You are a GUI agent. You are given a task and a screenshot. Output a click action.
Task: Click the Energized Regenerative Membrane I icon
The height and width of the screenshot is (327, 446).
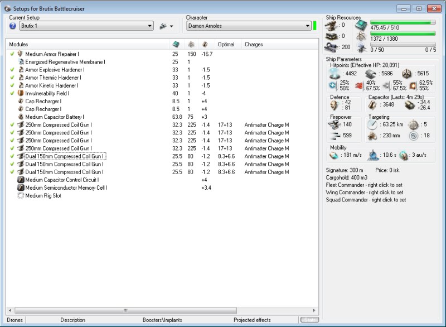click(21, 62)
